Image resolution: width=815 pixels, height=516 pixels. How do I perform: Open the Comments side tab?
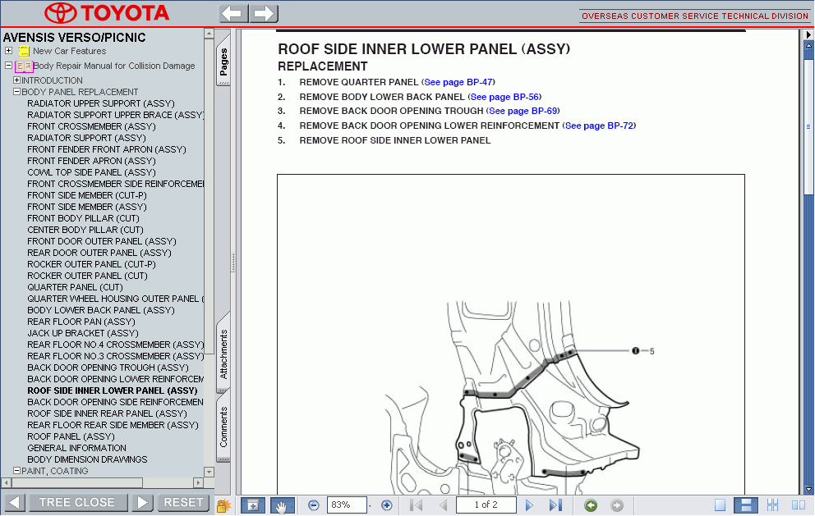tap(223, 427)
